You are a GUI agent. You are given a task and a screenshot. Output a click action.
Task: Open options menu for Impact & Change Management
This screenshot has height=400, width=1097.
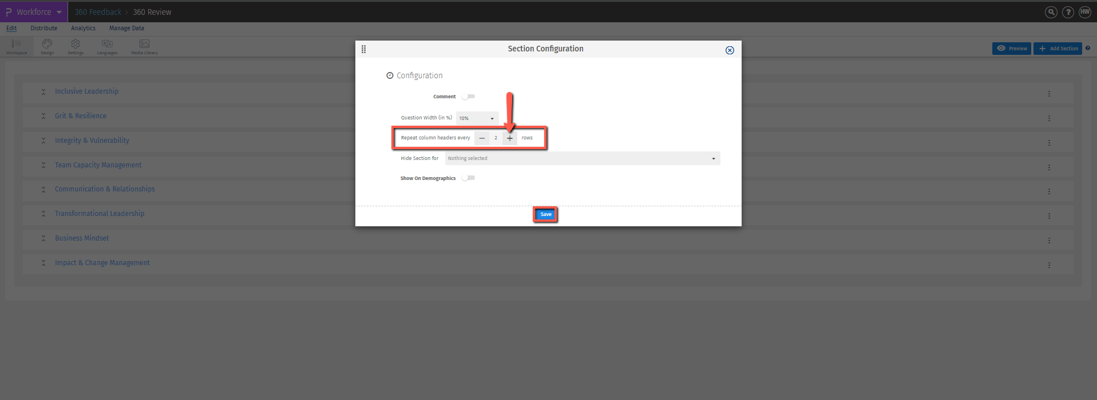tap(1049, 265)
